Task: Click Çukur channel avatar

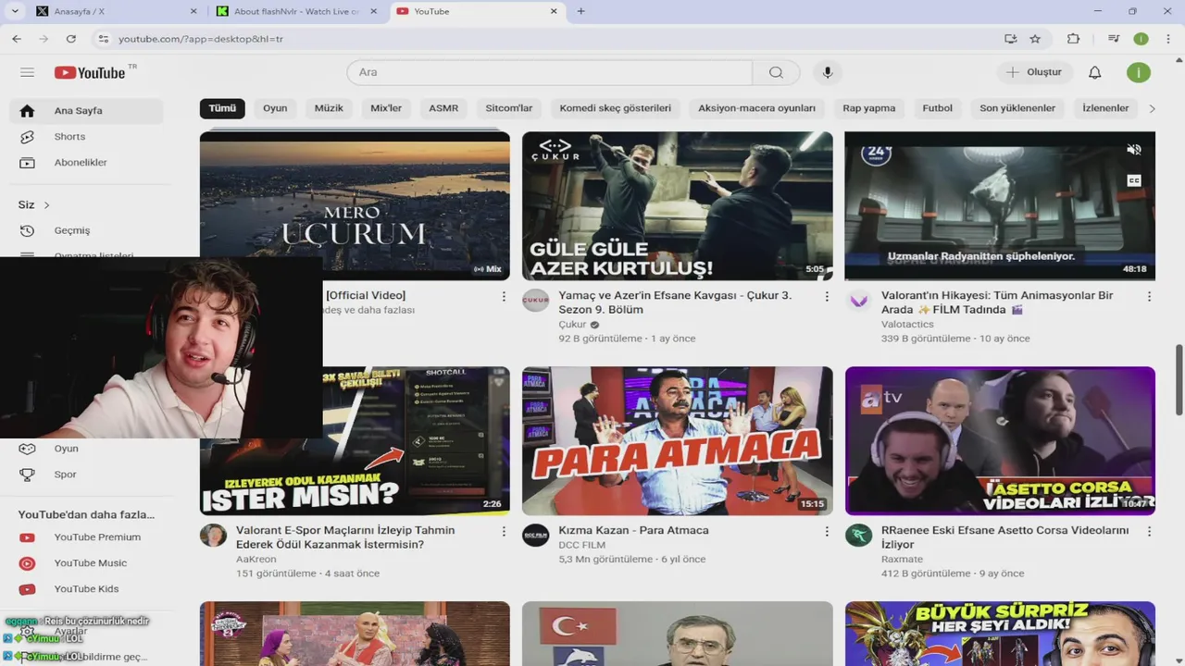Action: click(535, 301)
